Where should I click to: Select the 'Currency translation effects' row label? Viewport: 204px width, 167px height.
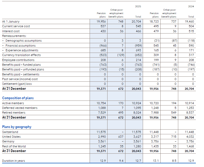tap(21, 55)
